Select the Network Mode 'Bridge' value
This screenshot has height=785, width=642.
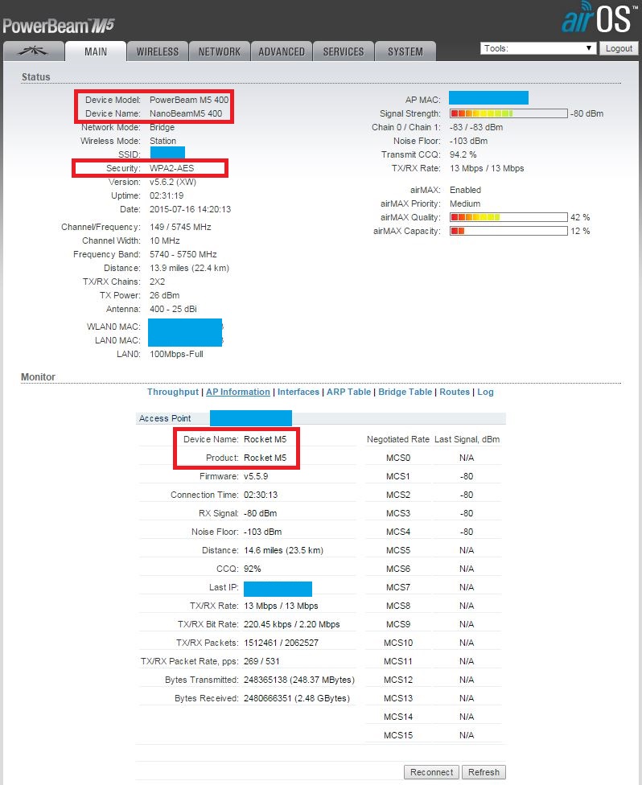click(x=162, y=127)
